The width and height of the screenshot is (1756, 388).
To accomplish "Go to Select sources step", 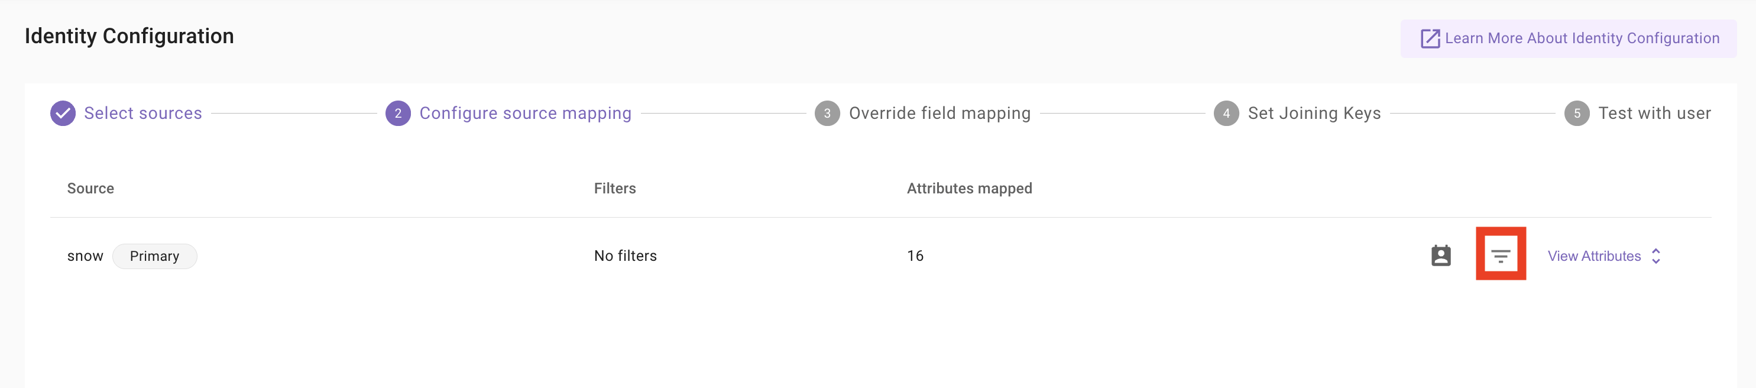I will 143,113.
